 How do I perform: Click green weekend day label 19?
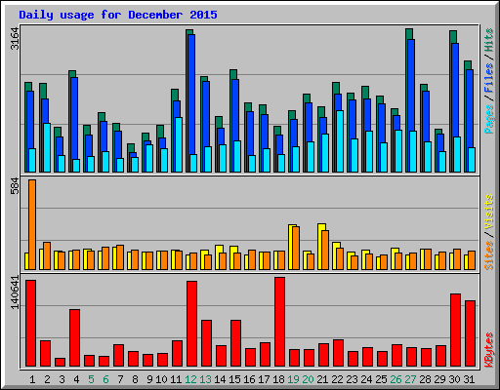tap(293, 379)
